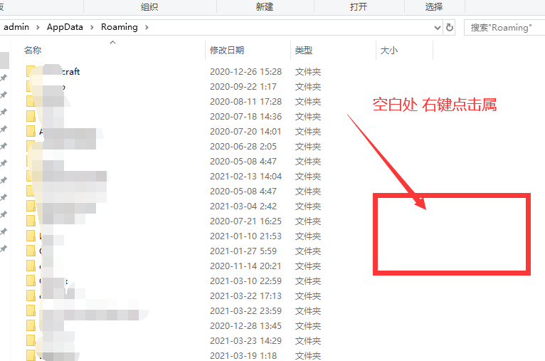Click the search "Roaming" input box
The width and height of the screenshot is (545, 361).
click(504, 27)
